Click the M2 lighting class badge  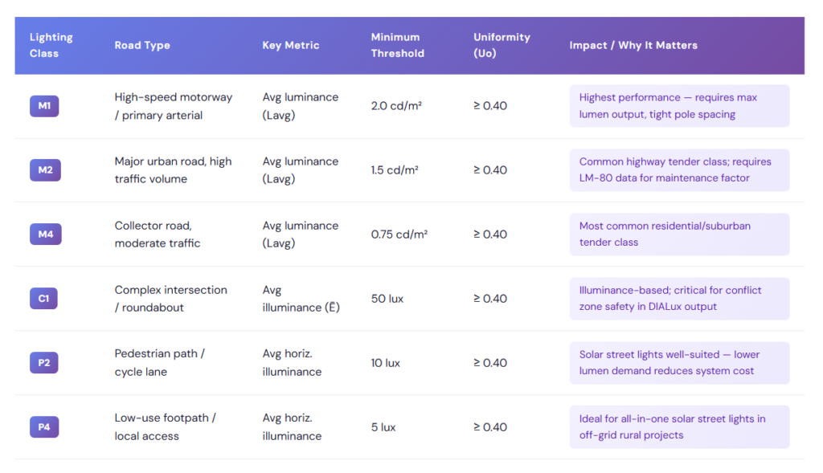[x=45, y=170]
